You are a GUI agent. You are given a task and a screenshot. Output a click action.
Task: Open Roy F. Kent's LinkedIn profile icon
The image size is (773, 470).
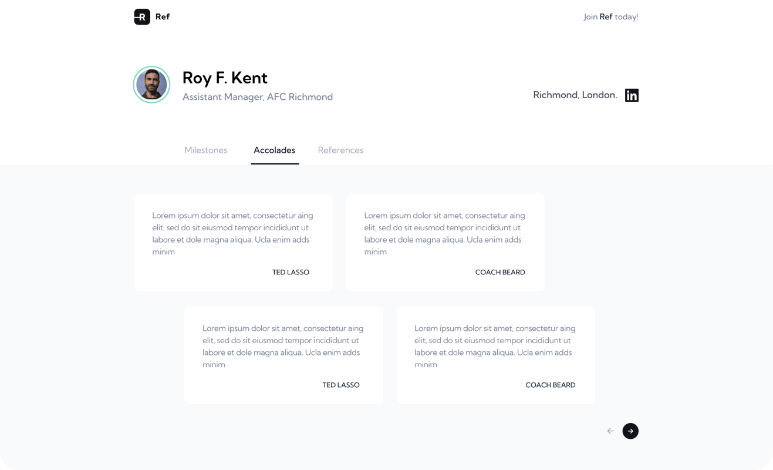click(632, 95)
